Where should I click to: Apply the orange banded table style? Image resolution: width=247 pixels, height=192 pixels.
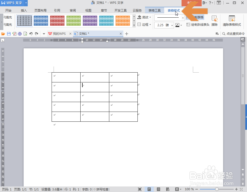click(123, 21)
